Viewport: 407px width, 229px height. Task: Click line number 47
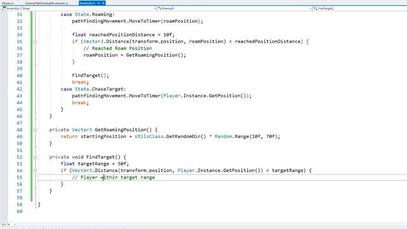[x=20, y=123]
